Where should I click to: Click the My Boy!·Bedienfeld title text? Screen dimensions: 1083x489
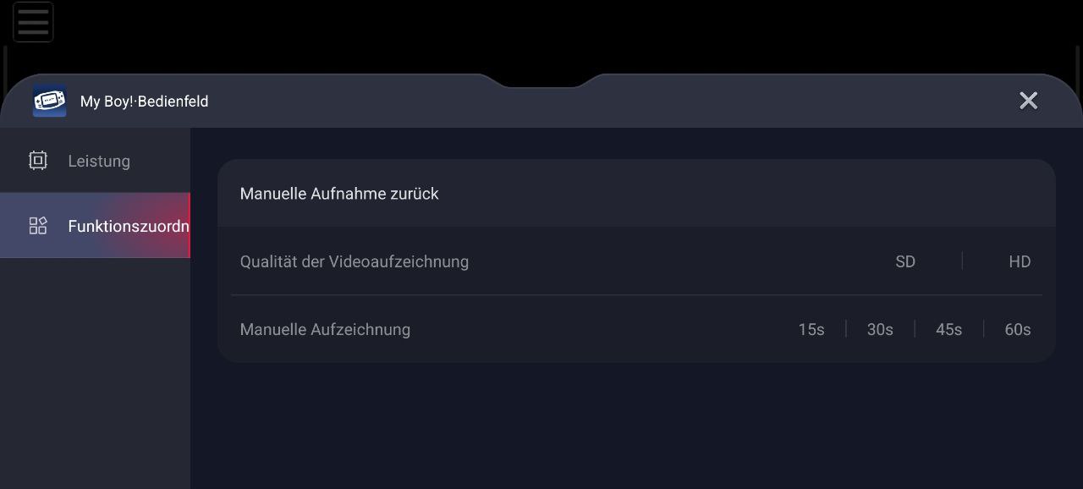144,102
